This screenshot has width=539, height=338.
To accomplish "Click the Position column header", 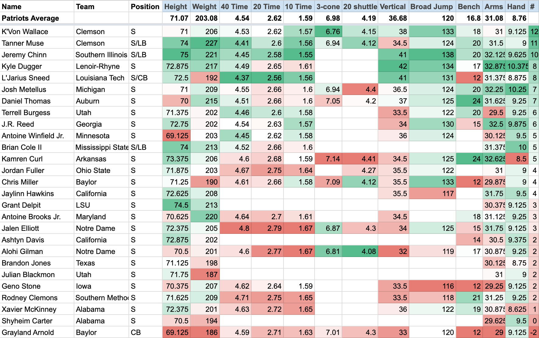I will click(x=145, y=7).
